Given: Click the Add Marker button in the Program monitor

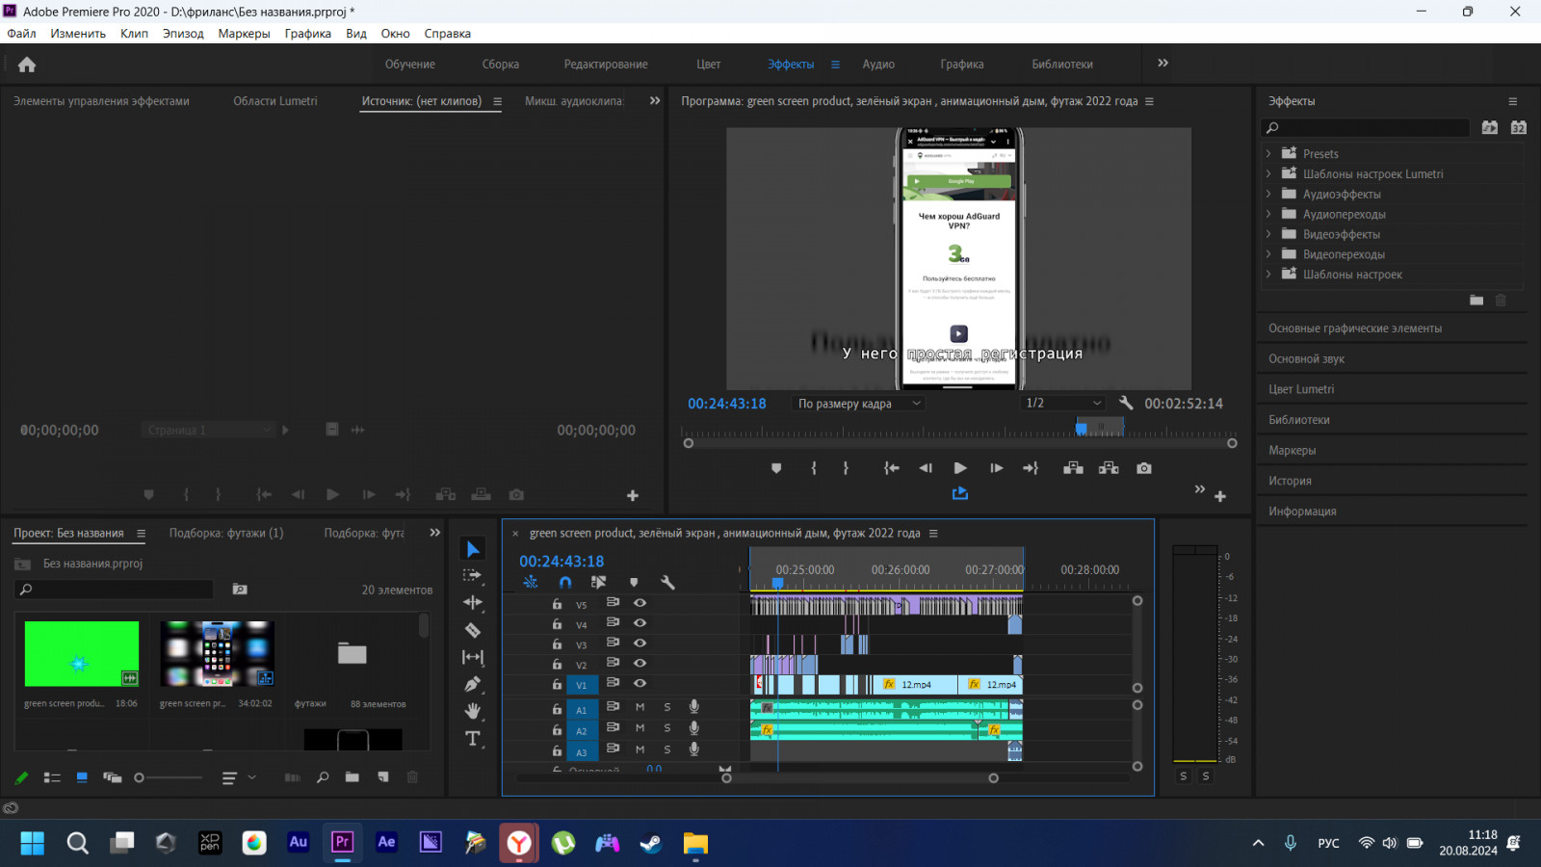Looking at the screenshot, I should pyautogui.click(x=776, y=468).
